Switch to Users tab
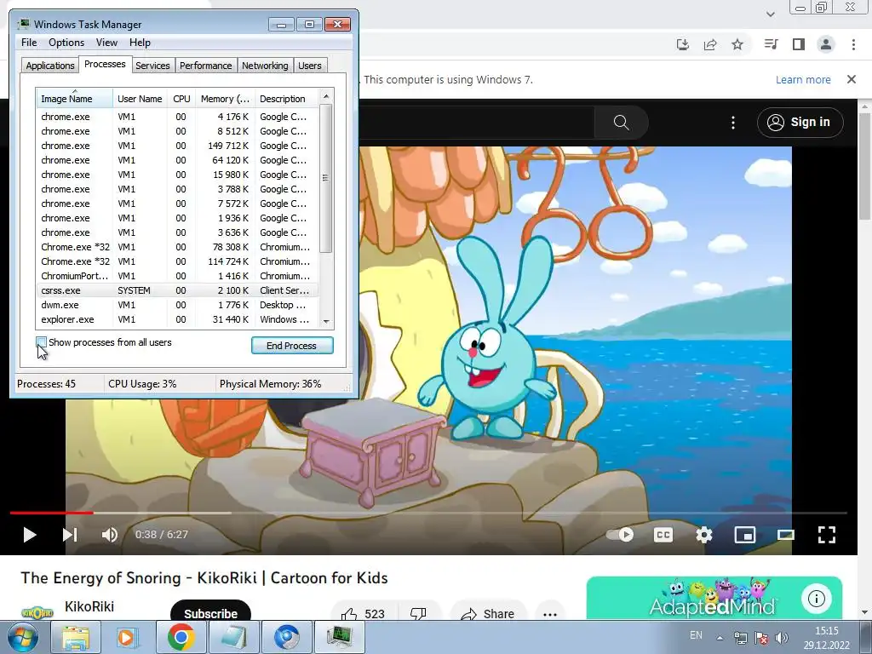 pos(310,66)
